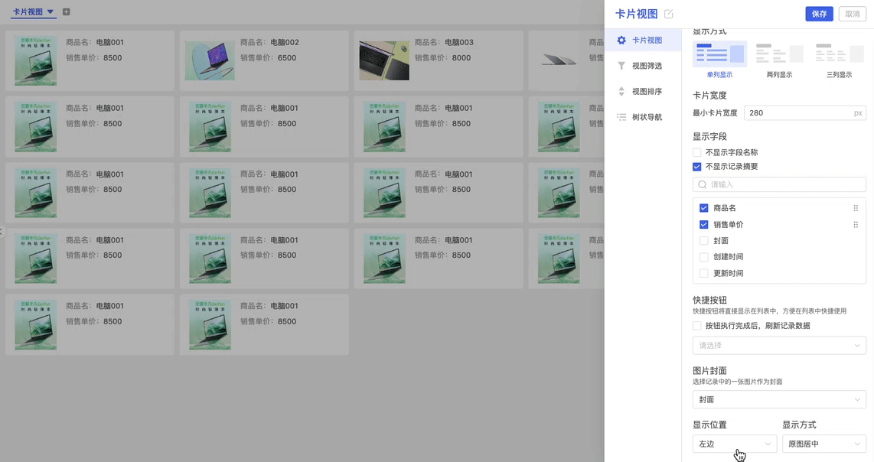Enable the 不显示字段名称 checkbox

click(697, 153)
